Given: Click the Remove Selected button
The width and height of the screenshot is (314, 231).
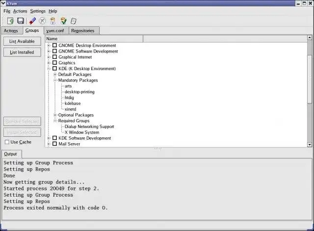Looking at the screenshot, I should click(x=22, y=121).
